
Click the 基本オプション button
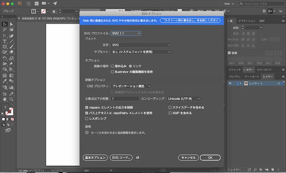click(95, 157)
